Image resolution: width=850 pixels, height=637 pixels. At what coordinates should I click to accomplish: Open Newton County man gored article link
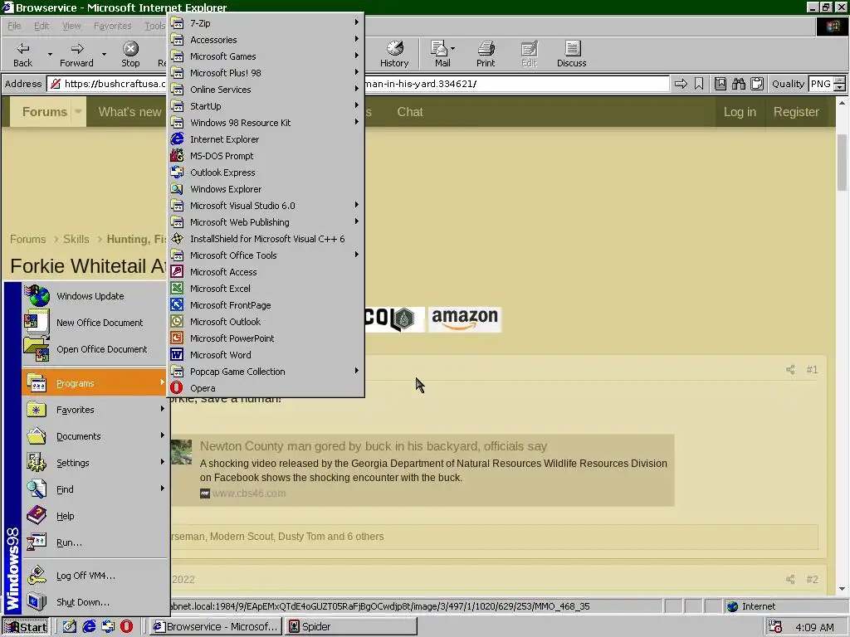[x=373, y=445]
